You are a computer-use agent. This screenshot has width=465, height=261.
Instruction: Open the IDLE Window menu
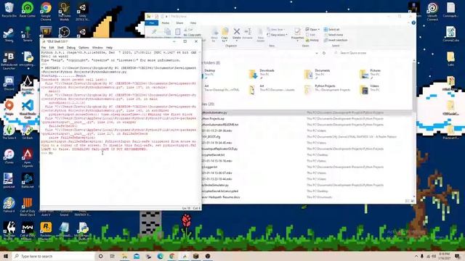pyautogui.click(x=97, y=47)
